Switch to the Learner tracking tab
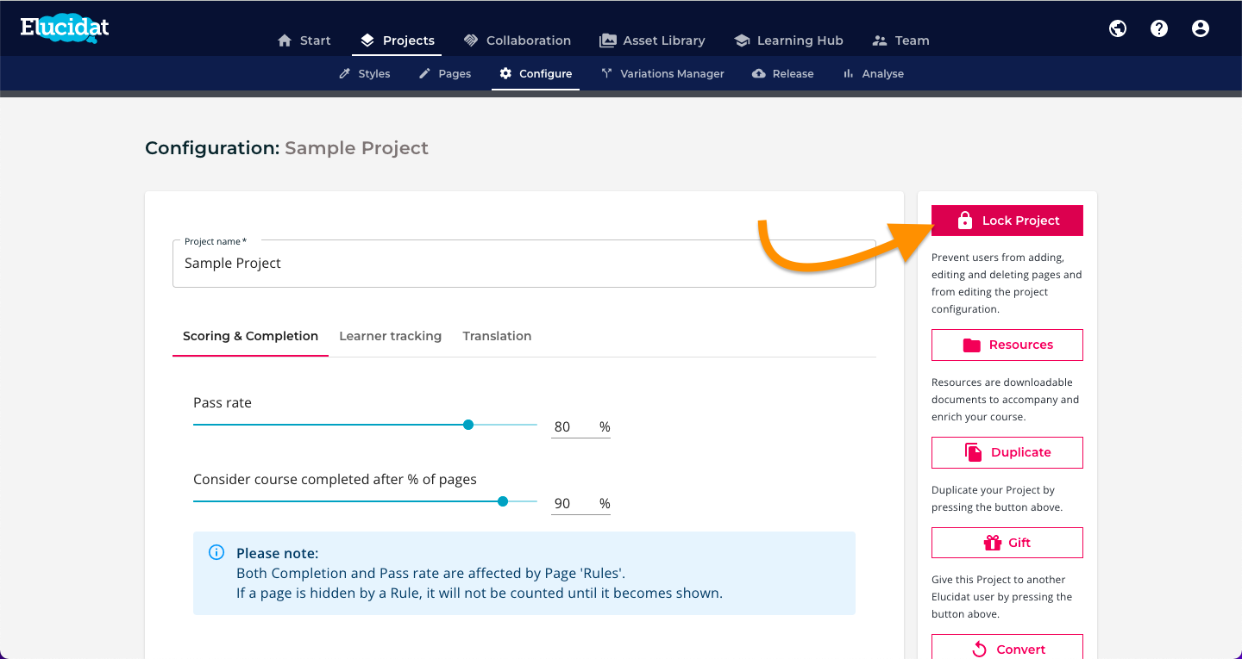1242x659 pixels. pos(391,336)
